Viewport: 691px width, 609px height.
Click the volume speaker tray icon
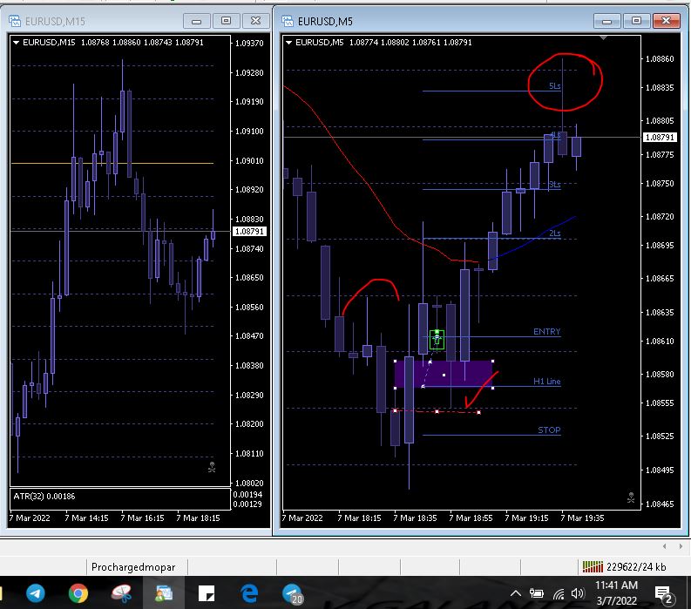pos(578,593)
